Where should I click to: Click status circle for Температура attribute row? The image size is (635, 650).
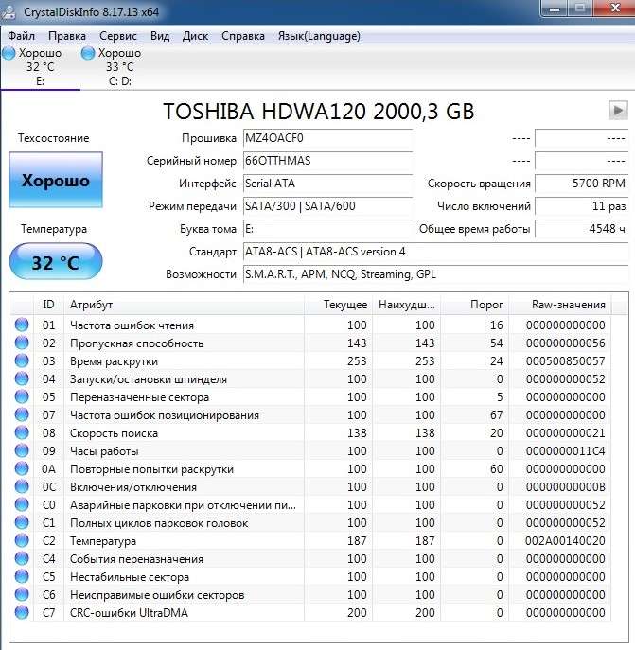(22, 541)
